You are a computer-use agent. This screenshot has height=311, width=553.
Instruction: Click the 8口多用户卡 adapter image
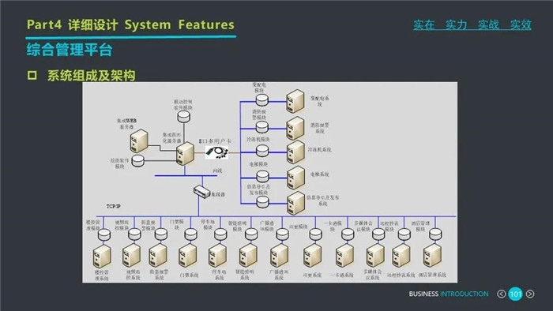[x=216, y=152]
